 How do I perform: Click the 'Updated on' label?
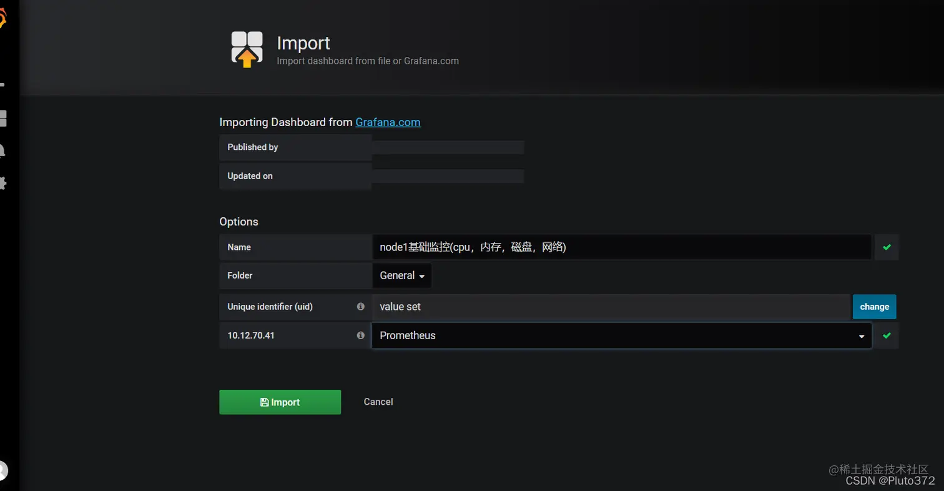point(250,176)
